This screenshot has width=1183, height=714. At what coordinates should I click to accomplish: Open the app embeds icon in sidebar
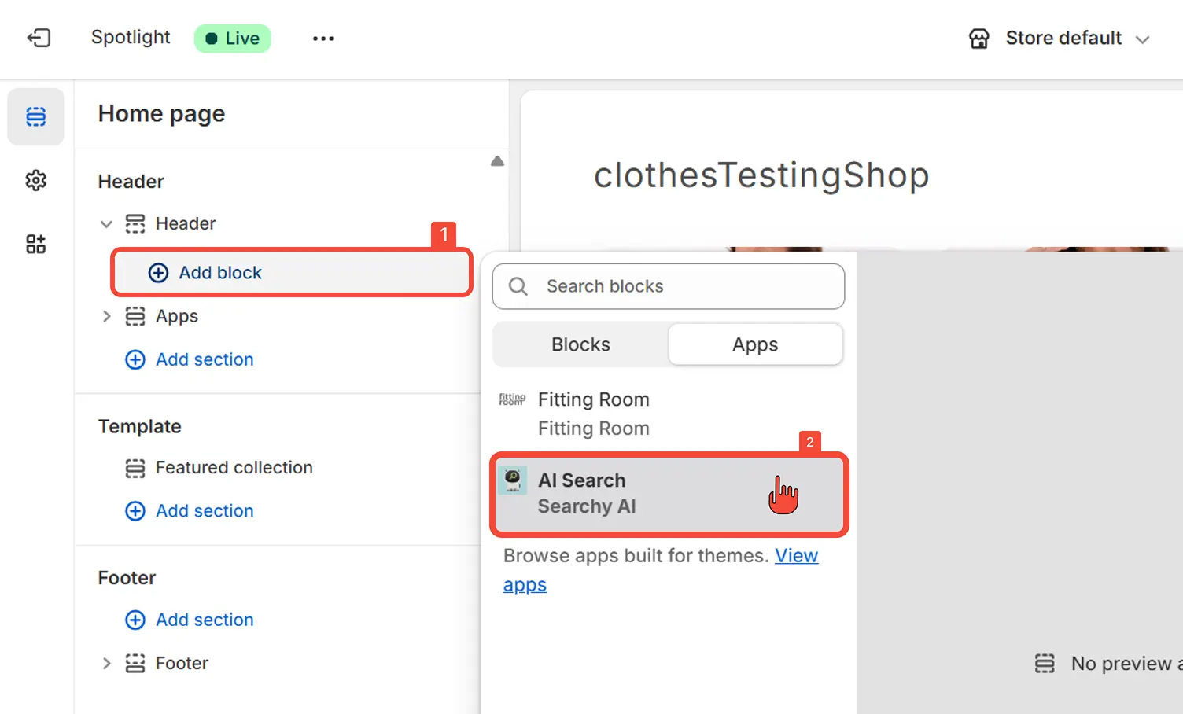36,244
